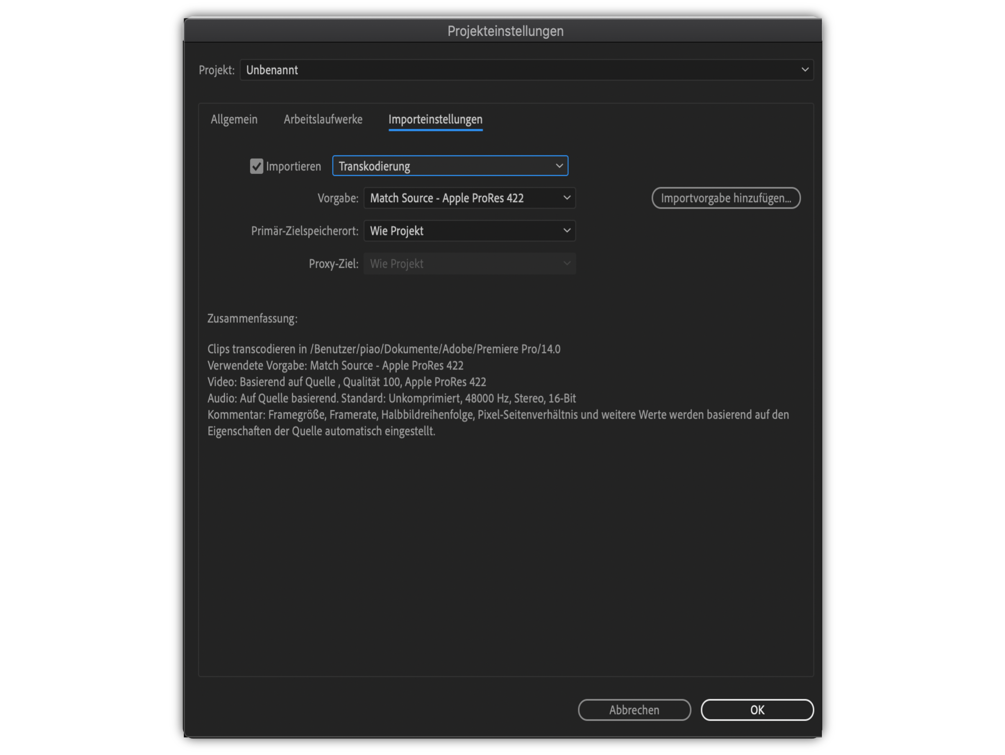This screenshot has width=1005, height=755.
Task: Switch to the Allgemein tab
Action: [234, 120]
